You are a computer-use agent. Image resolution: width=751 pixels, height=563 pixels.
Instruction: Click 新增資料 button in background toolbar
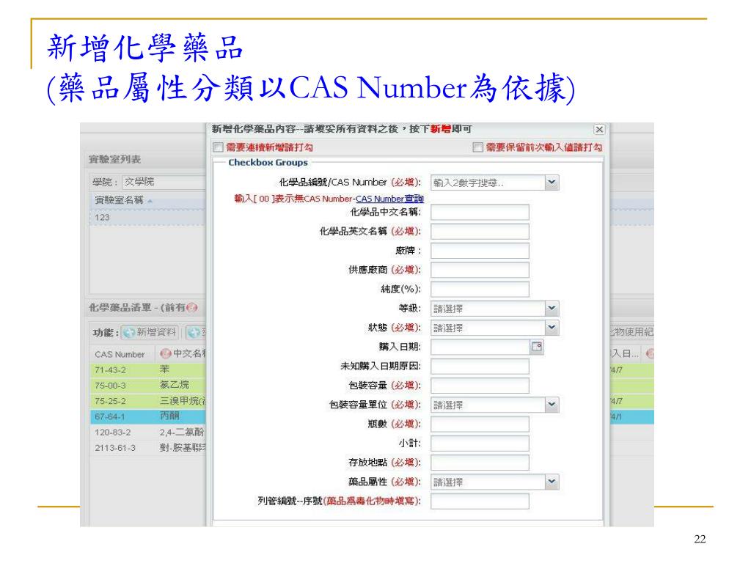150,332
